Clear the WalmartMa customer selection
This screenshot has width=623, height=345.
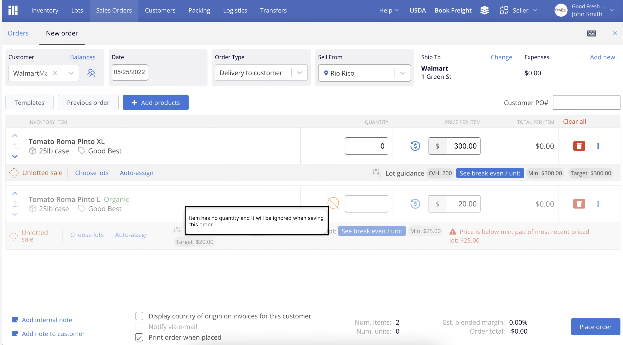pyautogui.click(x=55, y=73)
